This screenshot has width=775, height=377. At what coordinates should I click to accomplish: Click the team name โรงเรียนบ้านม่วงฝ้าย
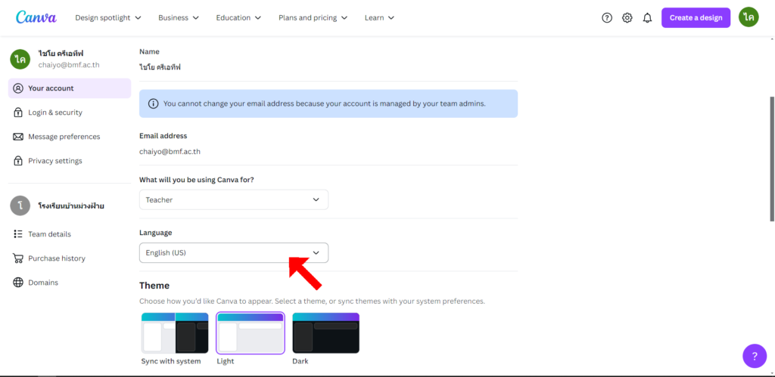71,205
